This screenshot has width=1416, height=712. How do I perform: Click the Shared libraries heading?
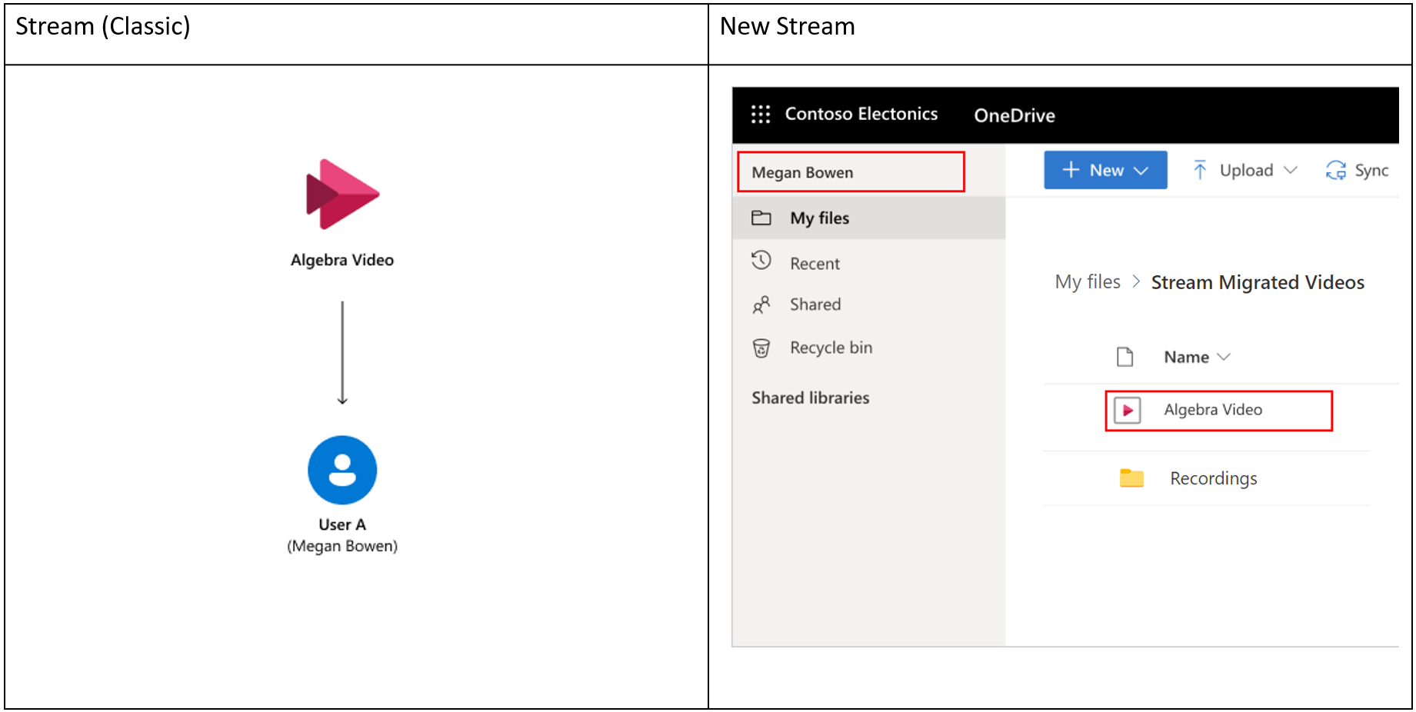(x=810, y=398)
